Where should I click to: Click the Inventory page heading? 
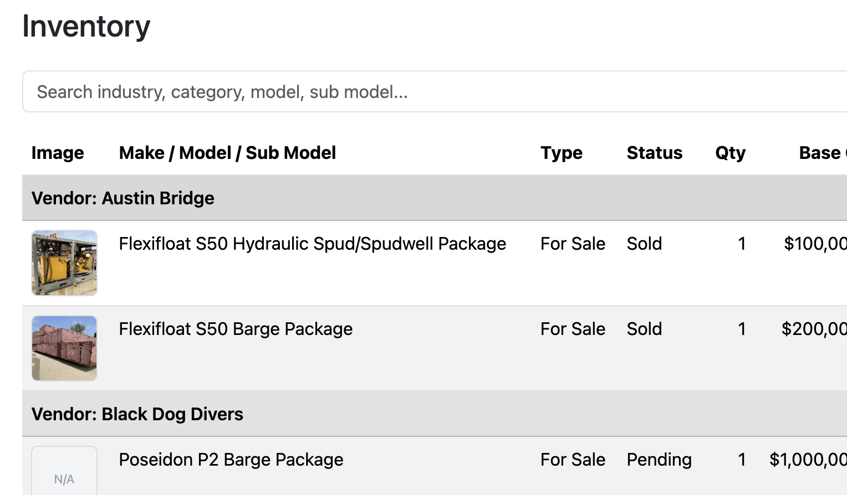point(86,27)
